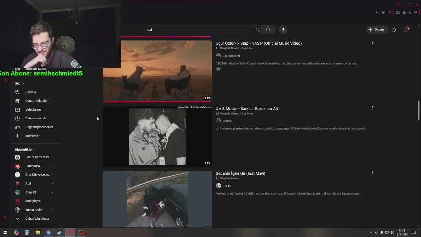Expand Daha fazla göster in subscriptions
The image size is (421, 237).
[35, 219]
